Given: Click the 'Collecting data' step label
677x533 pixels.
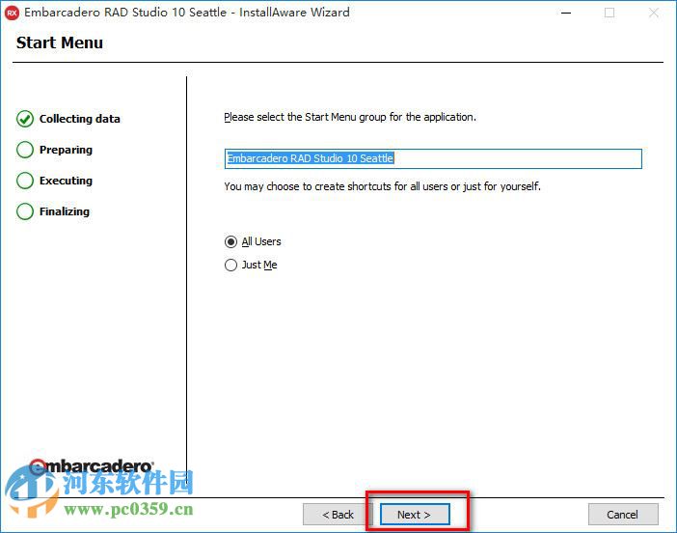Looking at the screenshot, I should pyautogui.click(x=80, y=119).
